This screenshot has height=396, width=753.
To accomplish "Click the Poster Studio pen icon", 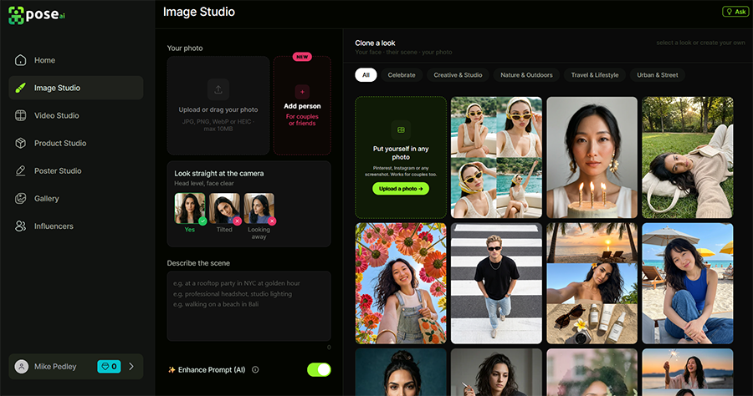I will 20,170.
